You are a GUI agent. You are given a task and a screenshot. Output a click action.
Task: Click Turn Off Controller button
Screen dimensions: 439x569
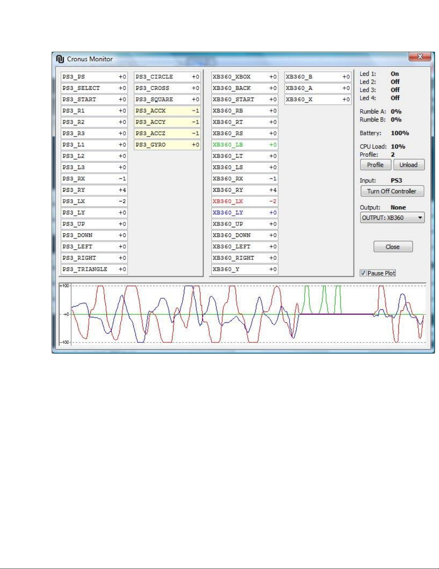[392, 191]
